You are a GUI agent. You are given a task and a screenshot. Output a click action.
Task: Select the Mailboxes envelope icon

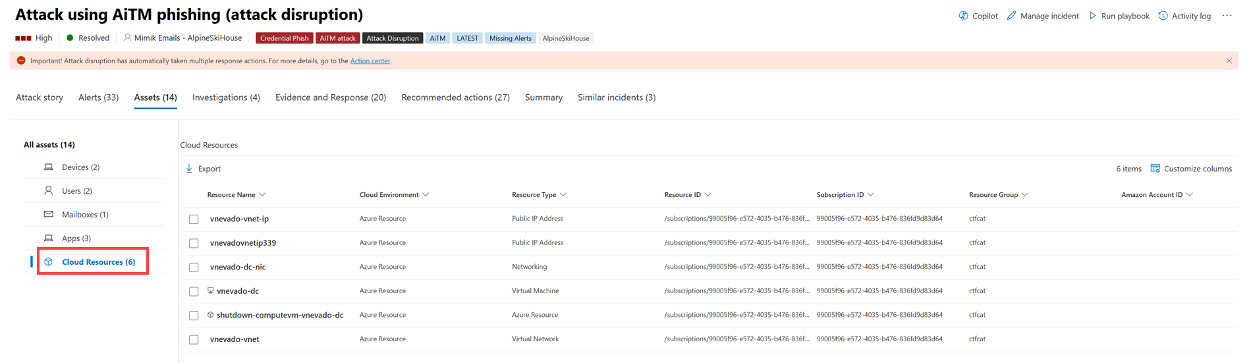[49, 214]
